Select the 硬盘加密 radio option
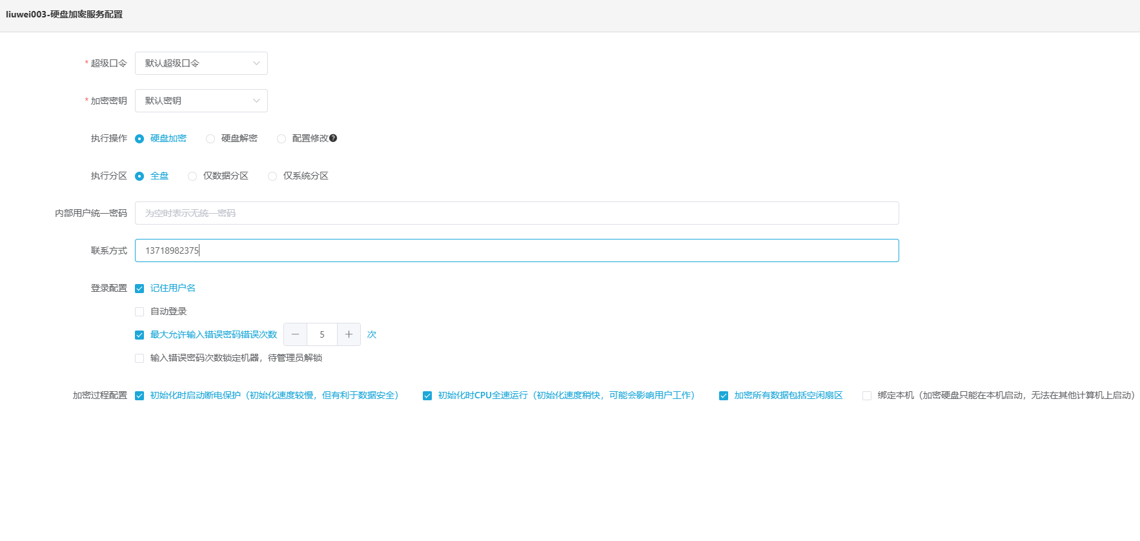 point(139,139)
